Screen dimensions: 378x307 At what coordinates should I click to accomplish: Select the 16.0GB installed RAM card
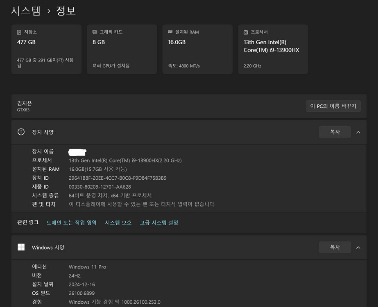click(197, 49)
